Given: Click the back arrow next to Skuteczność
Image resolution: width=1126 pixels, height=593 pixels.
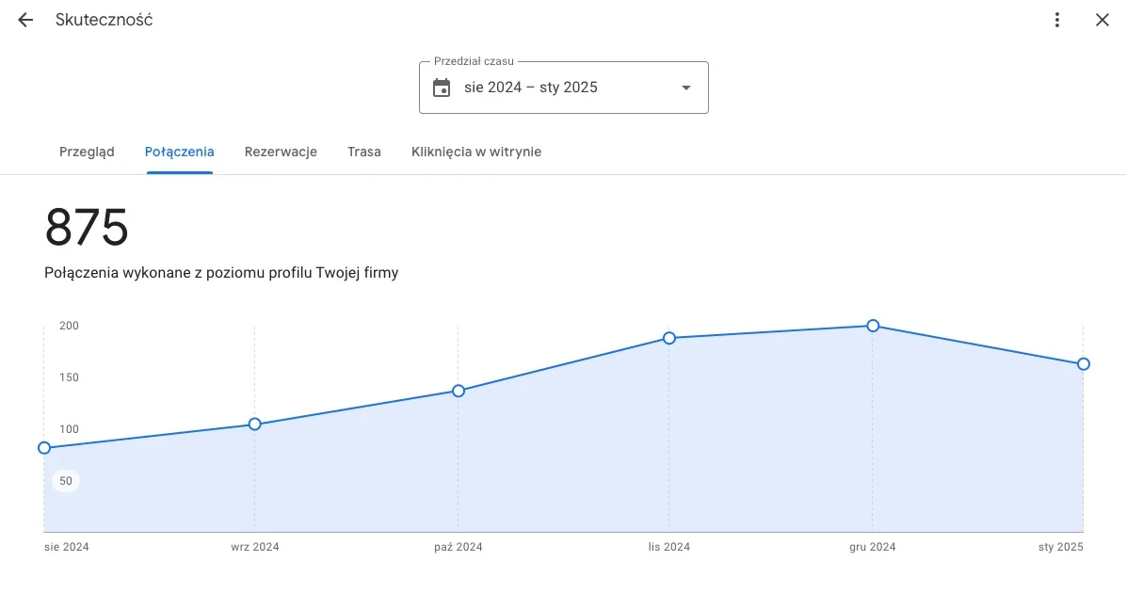Looking at the screenshot, I should pos(25,20).
